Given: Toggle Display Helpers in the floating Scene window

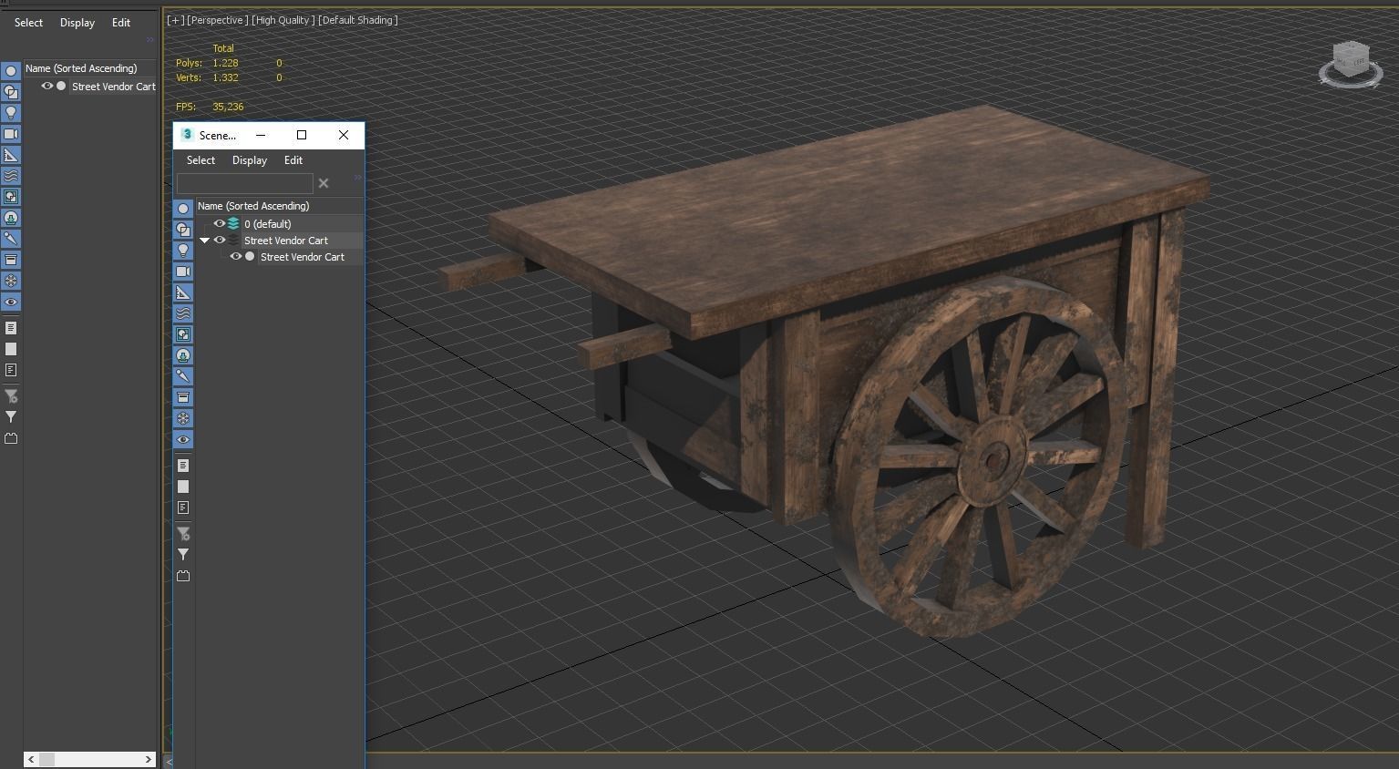Looking at the screenshot, I should pyautogui.click(x=183, y=292).
